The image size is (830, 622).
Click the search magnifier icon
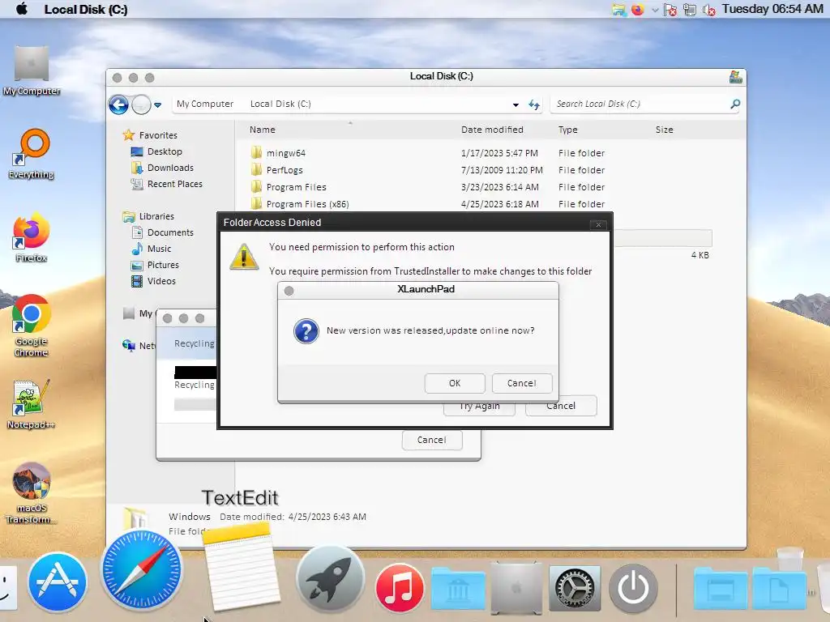pos(735,104)
